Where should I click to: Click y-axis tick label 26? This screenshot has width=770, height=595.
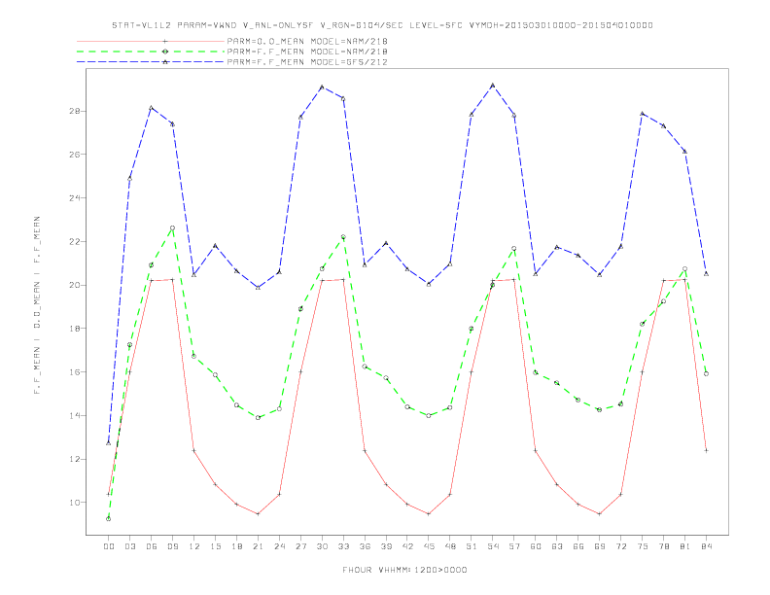tap(75, 155)
